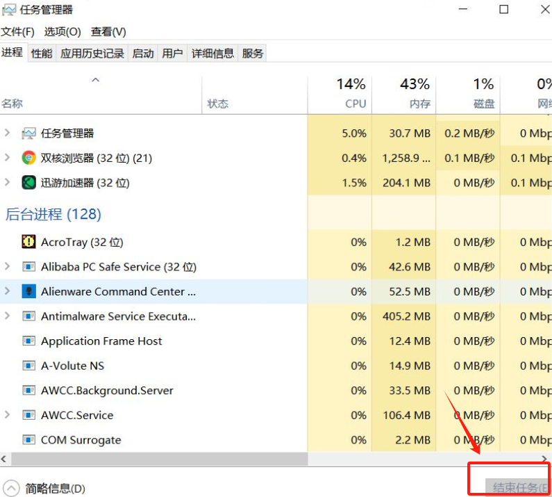Click the 任务管理器 process row icon
552x497 pixels.
(28, 133)
